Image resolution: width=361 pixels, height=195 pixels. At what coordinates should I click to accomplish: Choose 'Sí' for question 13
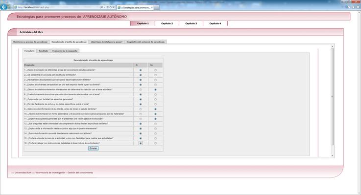(141, 129)
